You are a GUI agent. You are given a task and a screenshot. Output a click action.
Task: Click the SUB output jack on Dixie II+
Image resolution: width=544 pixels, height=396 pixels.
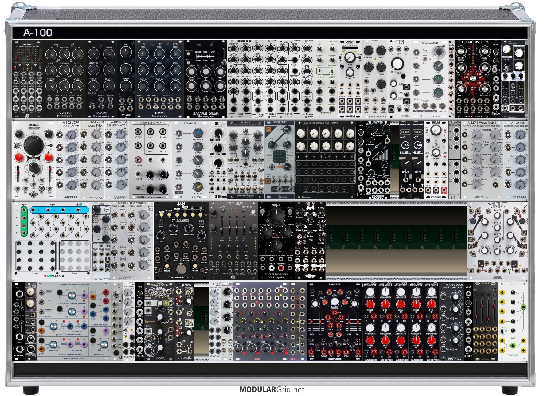click(x=358, y=109)
